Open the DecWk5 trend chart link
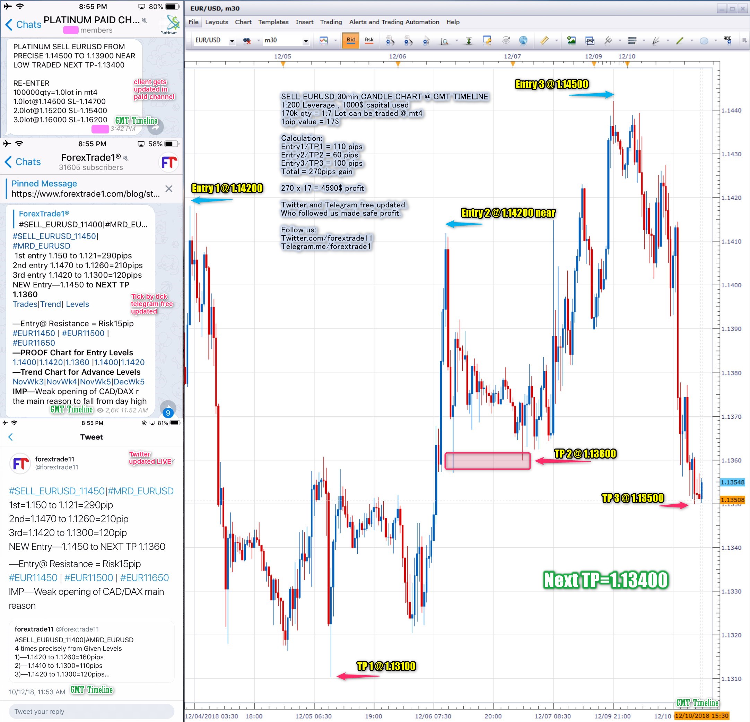Image resolution: width=750 pixels, height=722 pixels. [x=129, y=382]
